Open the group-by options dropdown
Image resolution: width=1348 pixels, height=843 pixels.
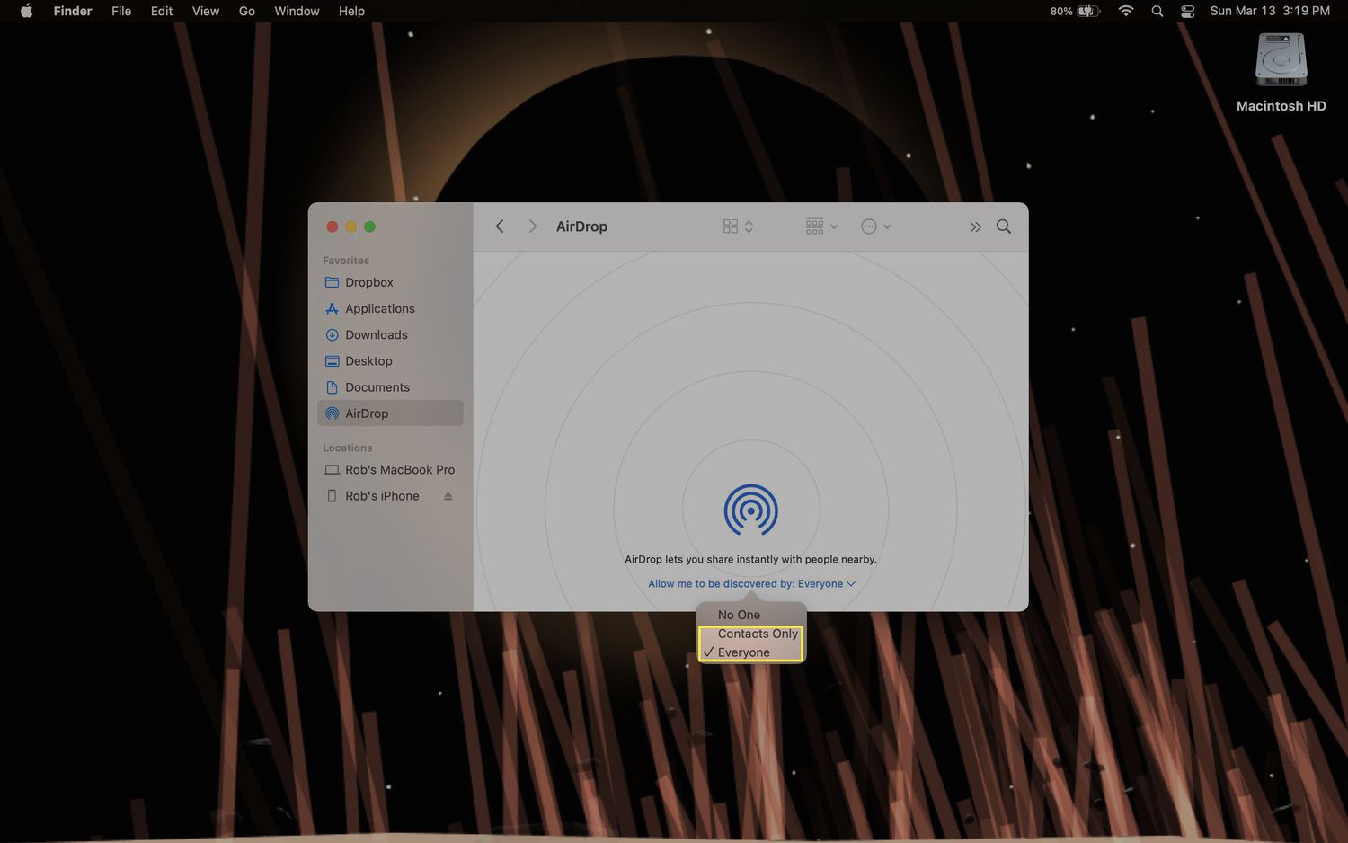click(821, 226)
